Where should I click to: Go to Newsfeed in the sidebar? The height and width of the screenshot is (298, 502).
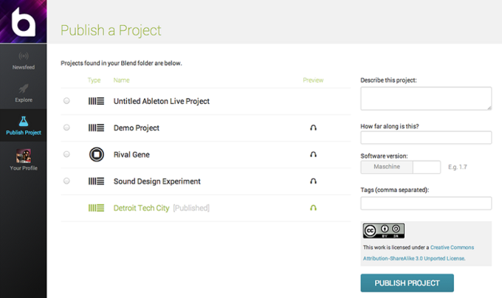coord(24,67)
